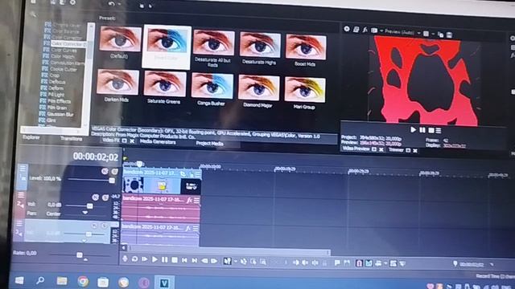Open Event FX on the red audio event
This screenshot has width=515, height=289.
189,200
